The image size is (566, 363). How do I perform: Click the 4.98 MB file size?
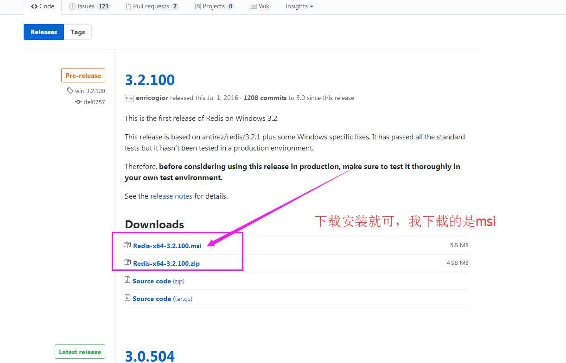[x=458, y=263]
